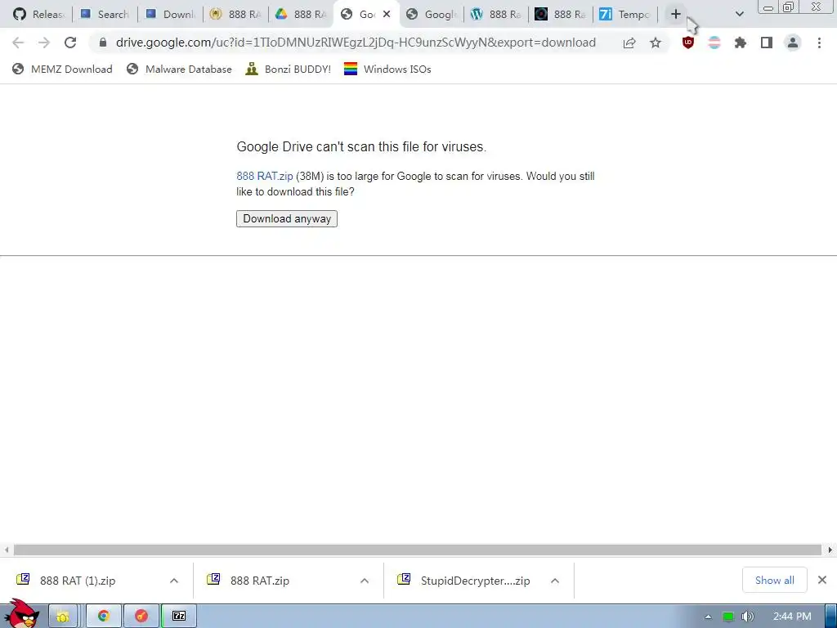837x628 pixels.
Task: Open the downloaded 888 RAT.zip item
Action: [x=260, y=581]
